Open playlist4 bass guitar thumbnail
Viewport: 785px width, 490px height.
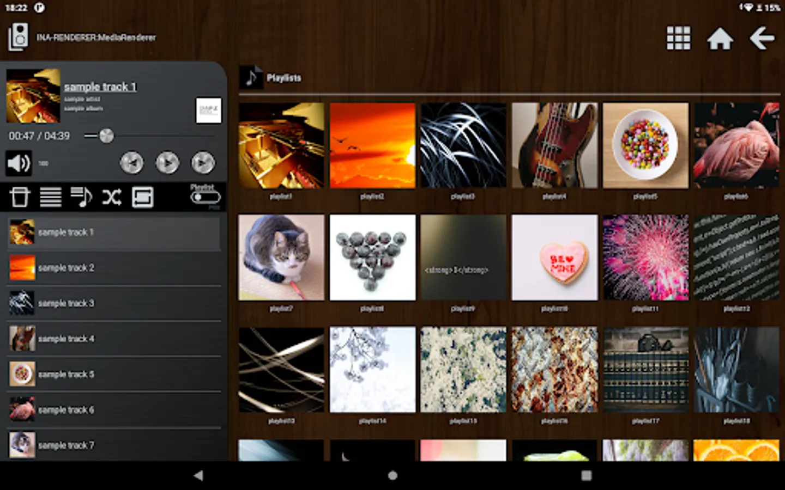point(554,145)
